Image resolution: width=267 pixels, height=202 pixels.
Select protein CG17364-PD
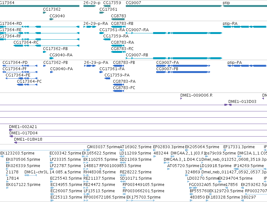20,66
